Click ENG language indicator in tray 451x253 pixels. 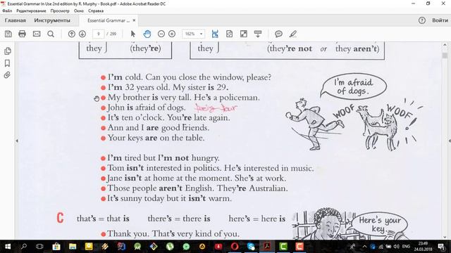(406, 247)
